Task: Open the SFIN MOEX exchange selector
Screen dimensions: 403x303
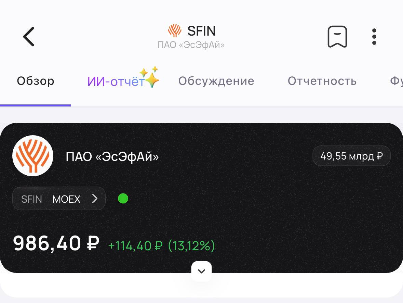Action: point(59,199)
